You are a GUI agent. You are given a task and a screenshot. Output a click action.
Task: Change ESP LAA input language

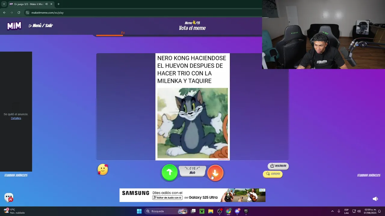coord(346,211)
